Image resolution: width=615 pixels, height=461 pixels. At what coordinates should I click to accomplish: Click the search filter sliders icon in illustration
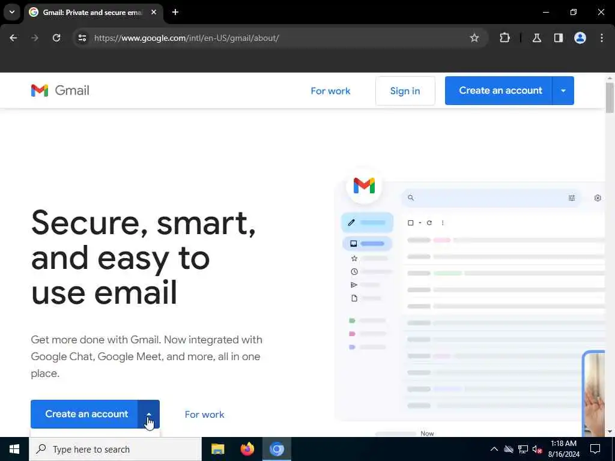[x=572, y=198]
